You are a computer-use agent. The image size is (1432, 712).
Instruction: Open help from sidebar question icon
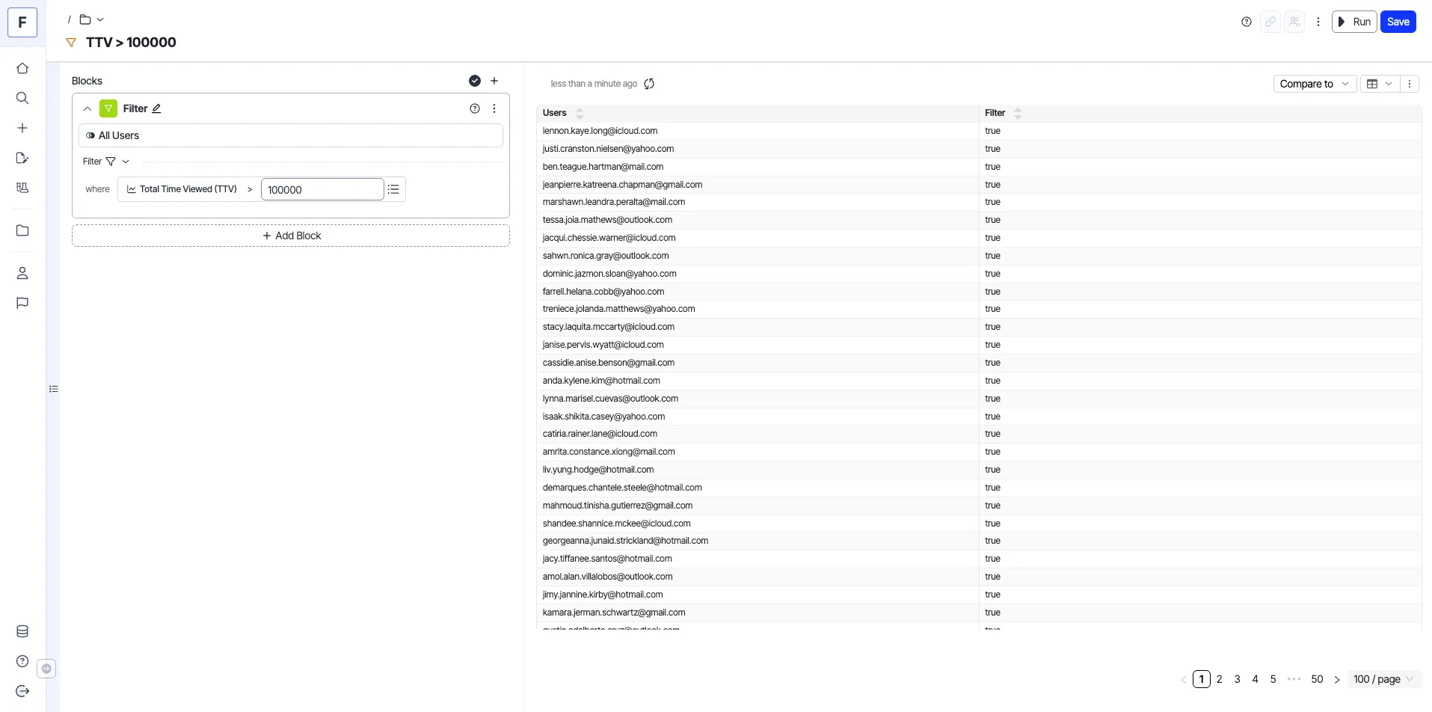(x=22, y=661)
